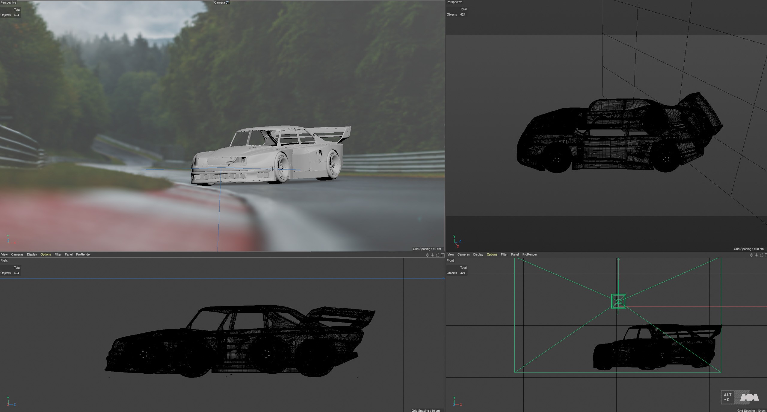Click the camera icon beside Camera label
Screen dimensions: 767x412
tap(228, 2)
